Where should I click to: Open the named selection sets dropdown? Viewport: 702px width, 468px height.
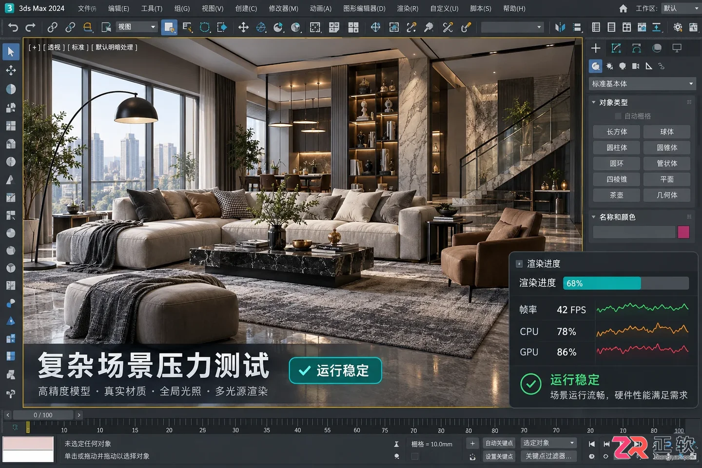pyautogui.click(x=512, y=27)
